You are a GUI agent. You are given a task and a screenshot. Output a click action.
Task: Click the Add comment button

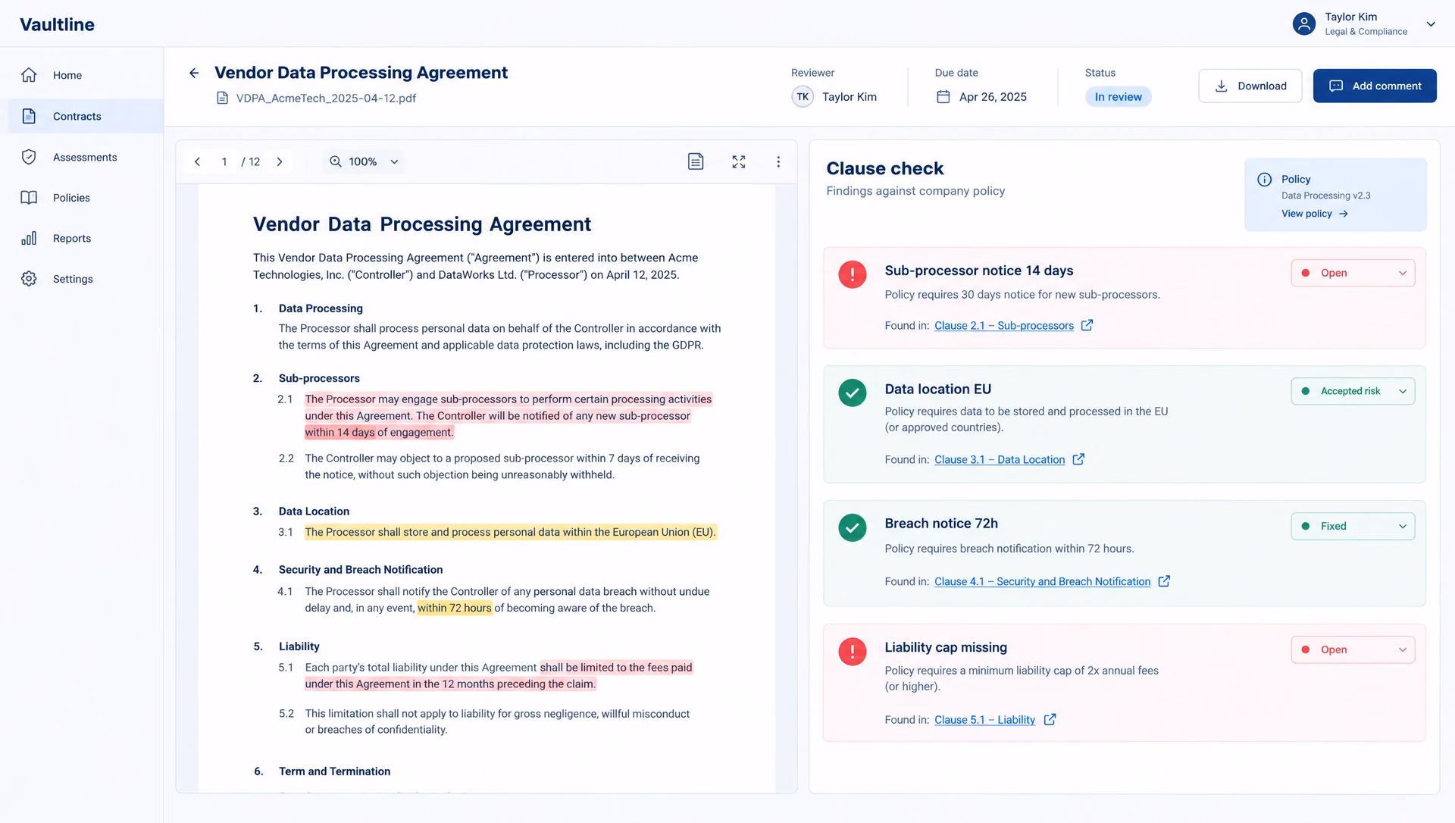pyautogui.click(x=1375, y=86)
